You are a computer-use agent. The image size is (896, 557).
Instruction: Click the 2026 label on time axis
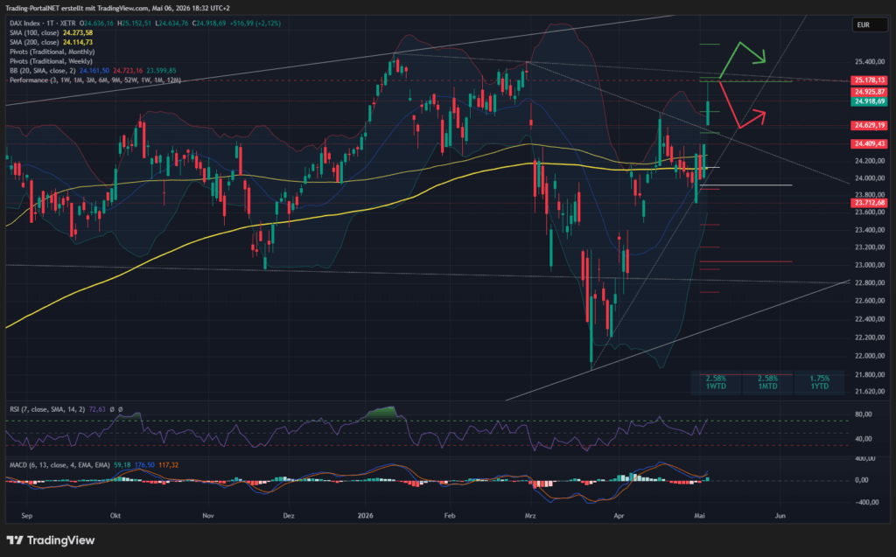pos(365,515)
